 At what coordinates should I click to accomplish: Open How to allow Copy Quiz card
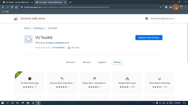point(62,82)
